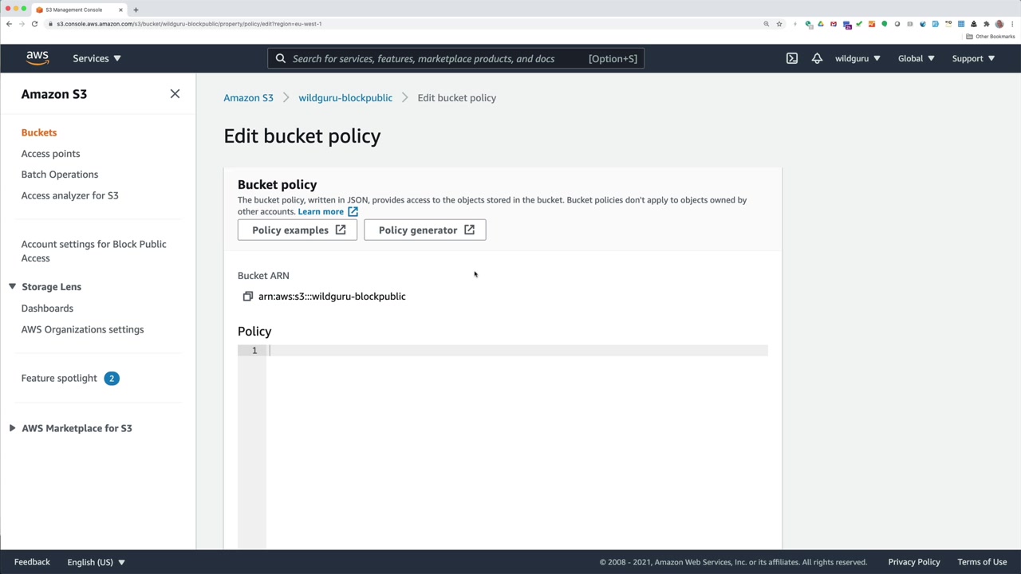Expand AWS Marketplace for S3 section

click(12, 428)
